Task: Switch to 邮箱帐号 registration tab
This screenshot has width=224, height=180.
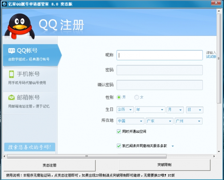Action: tap(30, 102)
